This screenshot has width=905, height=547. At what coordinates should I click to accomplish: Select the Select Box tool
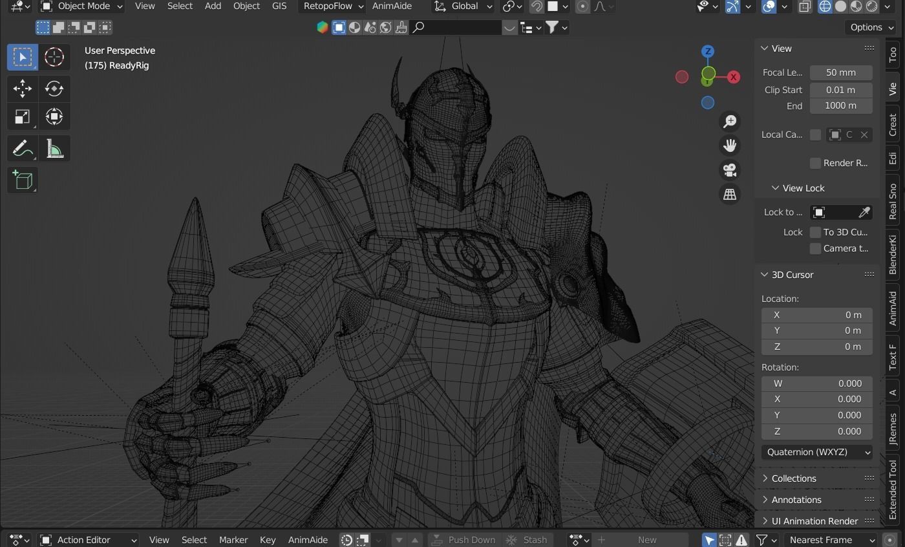[23, 57]
